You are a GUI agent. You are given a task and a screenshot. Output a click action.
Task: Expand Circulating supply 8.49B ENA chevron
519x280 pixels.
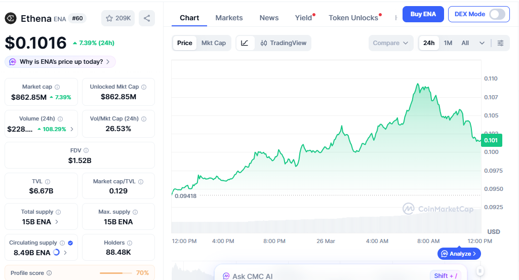[x=65, y=253]
